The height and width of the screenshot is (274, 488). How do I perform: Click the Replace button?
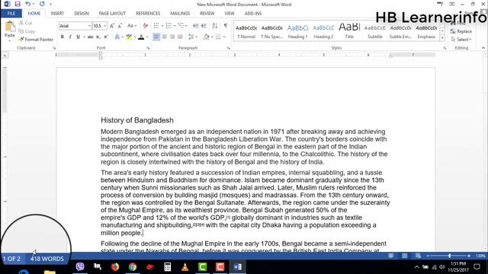461,31
